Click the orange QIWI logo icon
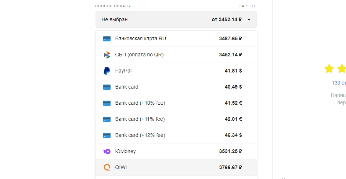Viewport: 346px width, 179px height. point(107,168)
